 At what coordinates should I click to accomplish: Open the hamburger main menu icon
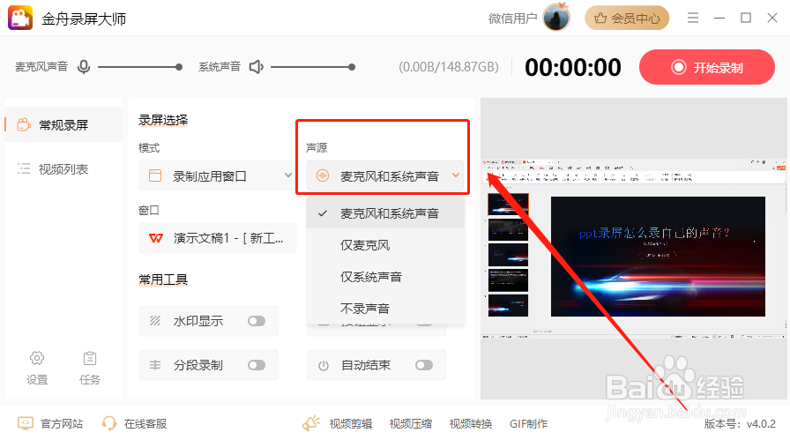coord(693,19)
